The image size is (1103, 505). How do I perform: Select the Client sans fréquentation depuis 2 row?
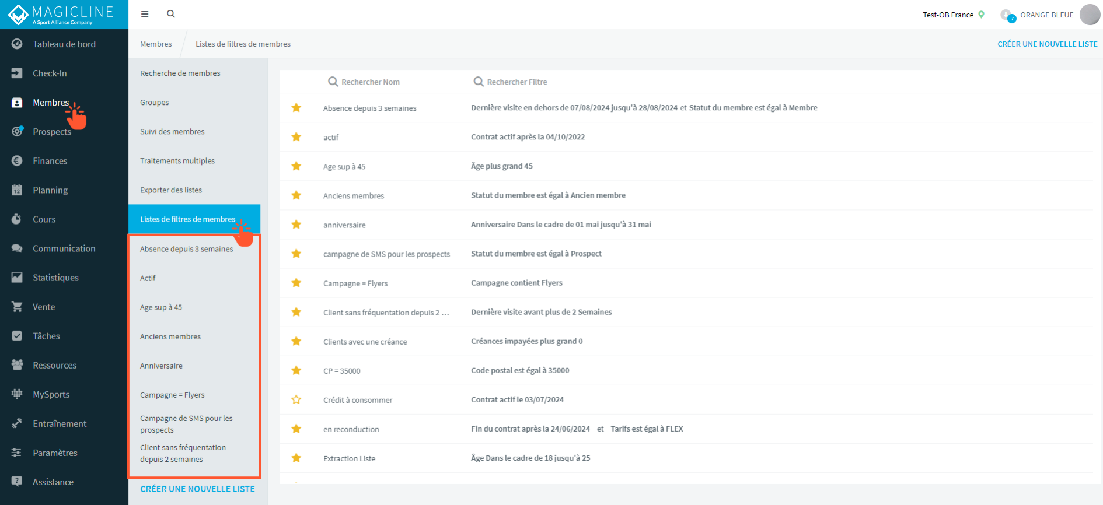[686, 312]
